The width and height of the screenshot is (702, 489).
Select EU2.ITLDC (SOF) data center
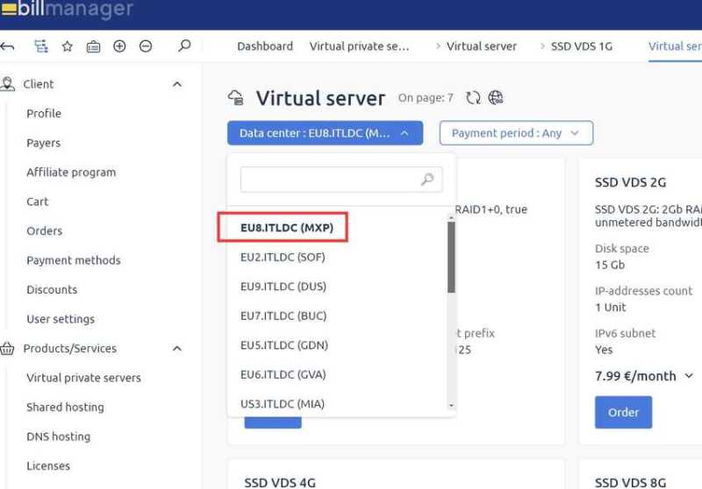(283, 257)
